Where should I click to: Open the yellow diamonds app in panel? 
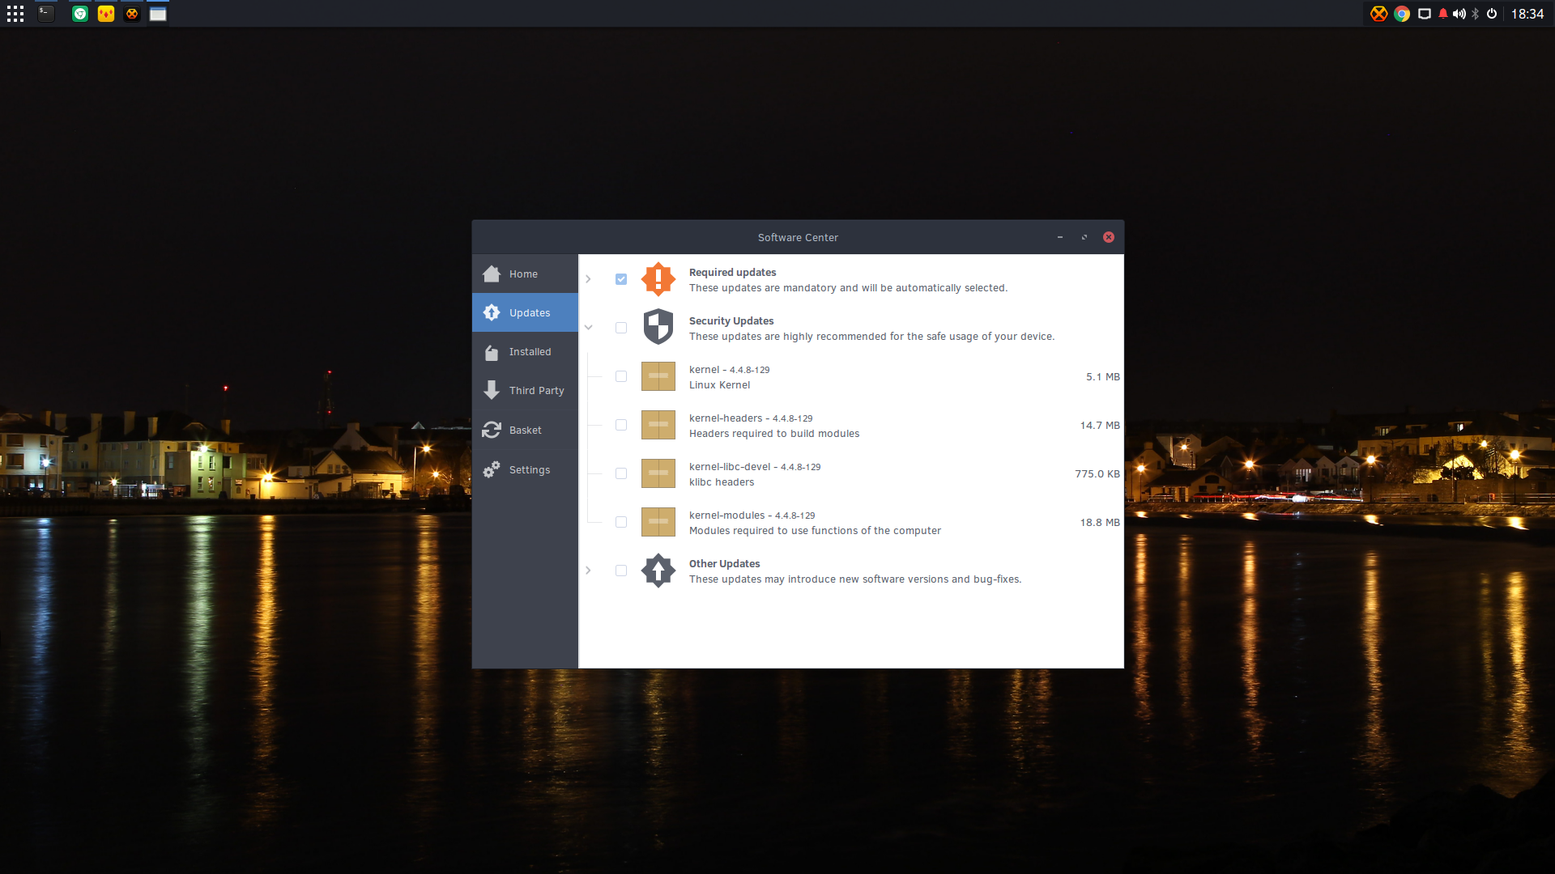click(x=106, y=14)
